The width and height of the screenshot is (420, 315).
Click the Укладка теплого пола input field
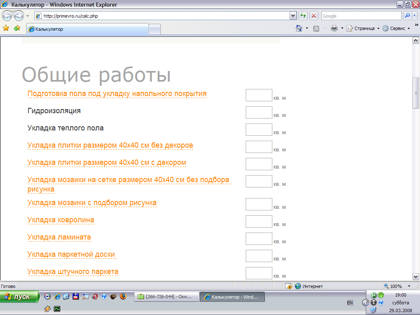point(259,130)
